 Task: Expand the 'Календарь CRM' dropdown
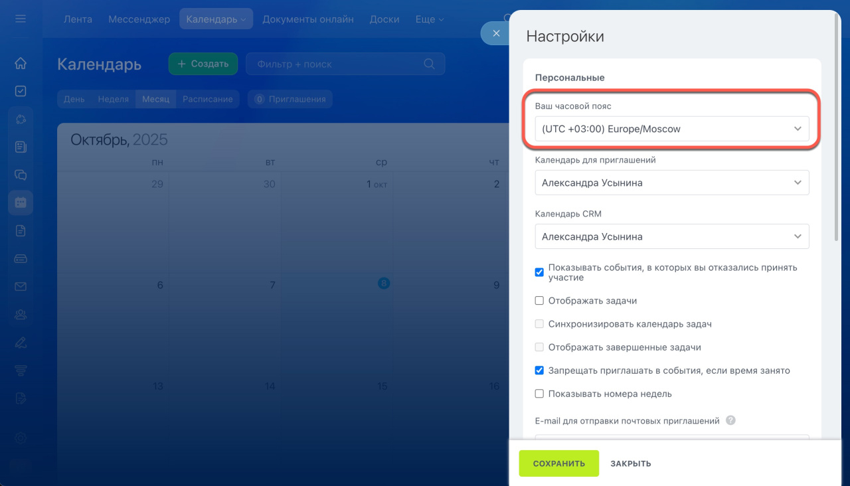tap(671, 236)
